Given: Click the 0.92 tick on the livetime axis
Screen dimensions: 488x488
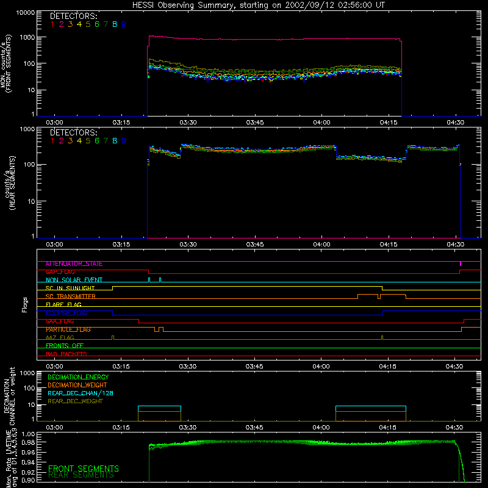Looking at the screenshot, I should (x=29, y=472).
